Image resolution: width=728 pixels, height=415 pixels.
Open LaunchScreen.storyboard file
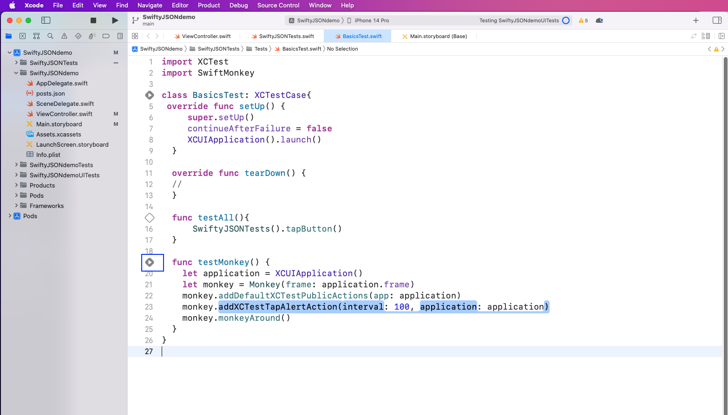point(72,144)
